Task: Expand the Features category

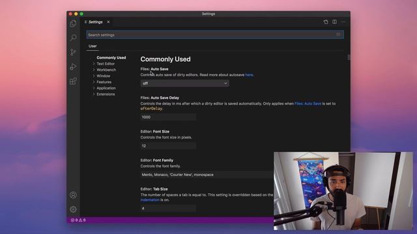Action: [104, 82]
